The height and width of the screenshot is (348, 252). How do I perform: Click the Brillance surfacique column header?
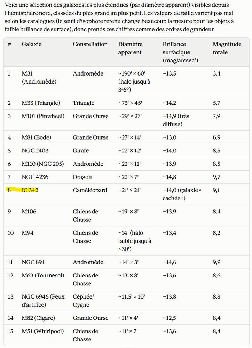(180, 52)
